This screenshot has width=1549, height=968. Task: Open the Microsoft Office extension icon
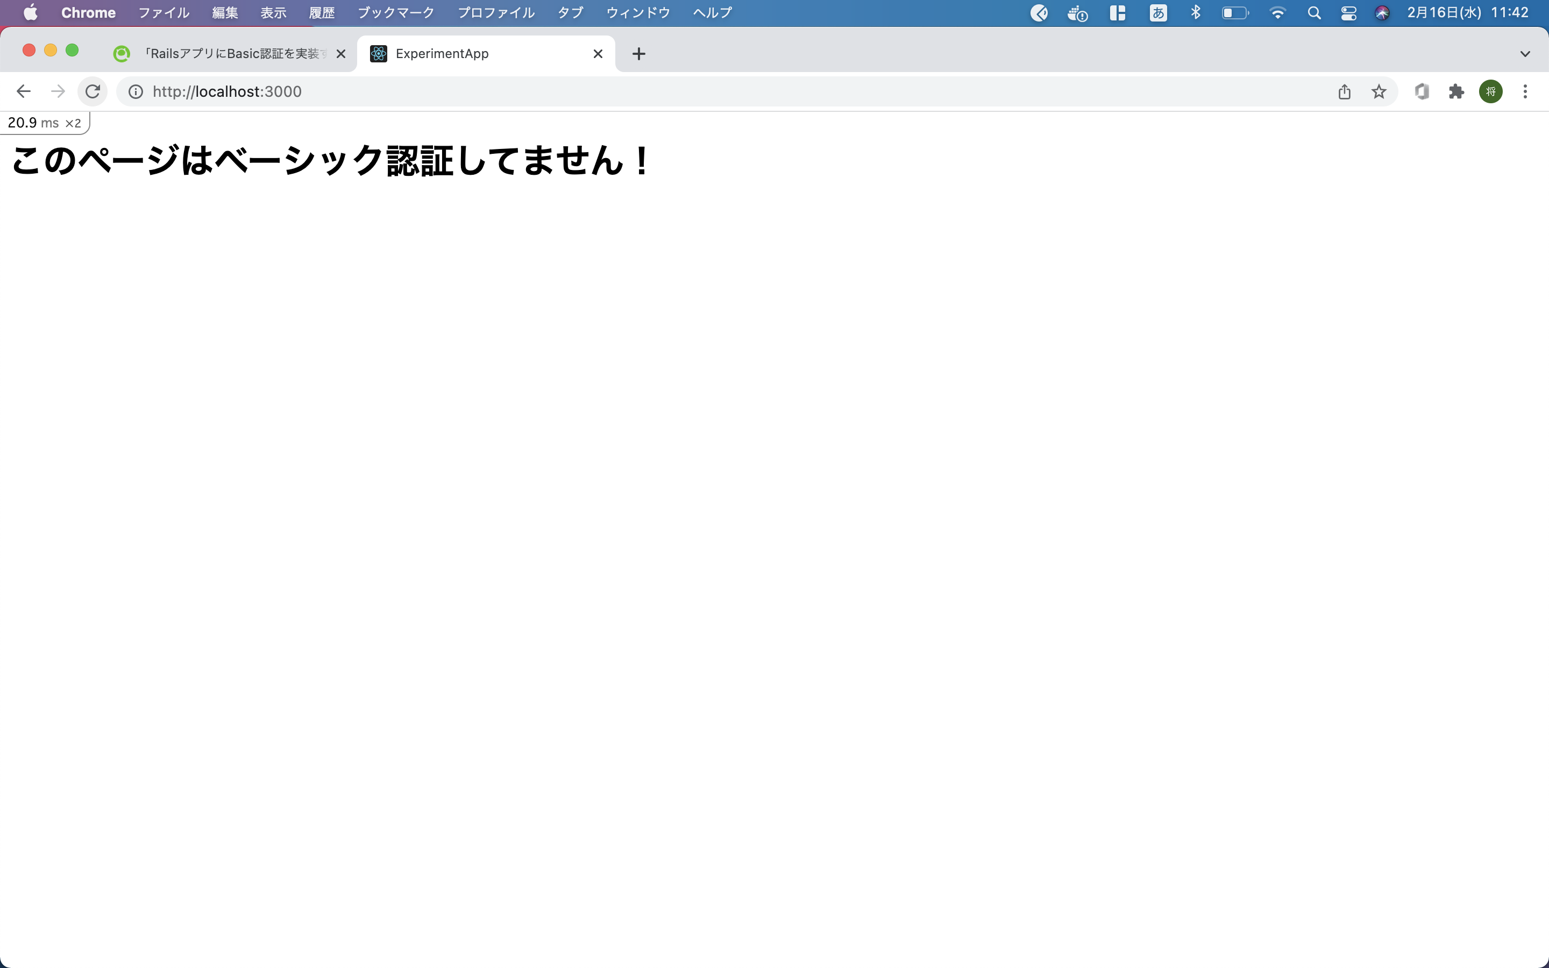tap(1422, 91)
